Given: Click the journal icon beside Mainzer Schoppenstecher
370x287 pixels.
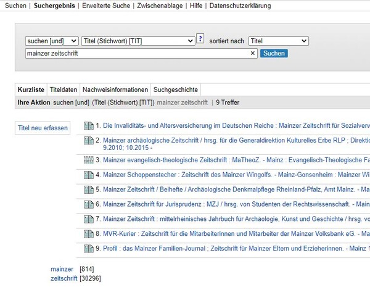Looking at the screenshot, I should pos(89,175).
